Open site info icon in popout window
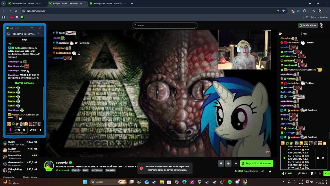Screen dimensions: 330x186 [9, 34]
